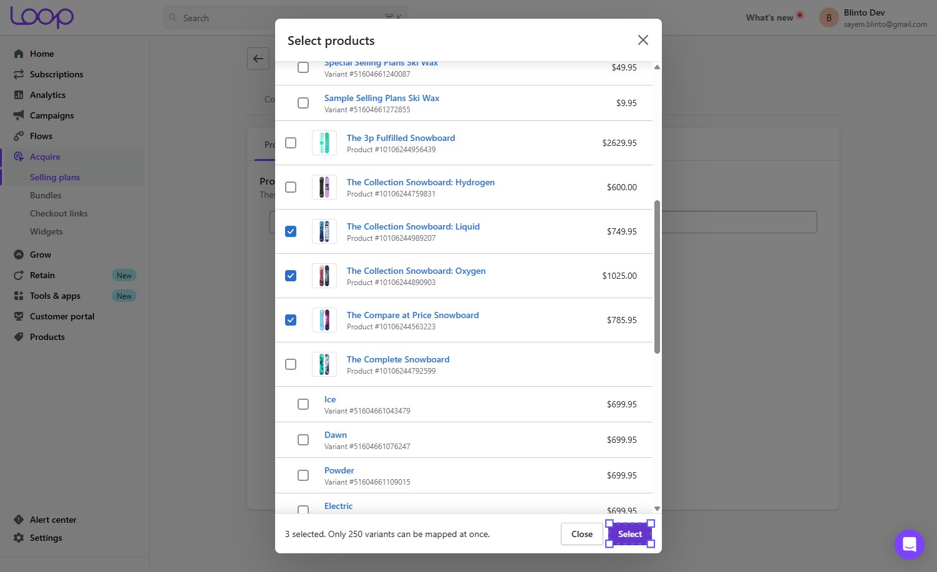Check the Ice variant checkbox
Screen dimensions: 937x572
point(303,404)
